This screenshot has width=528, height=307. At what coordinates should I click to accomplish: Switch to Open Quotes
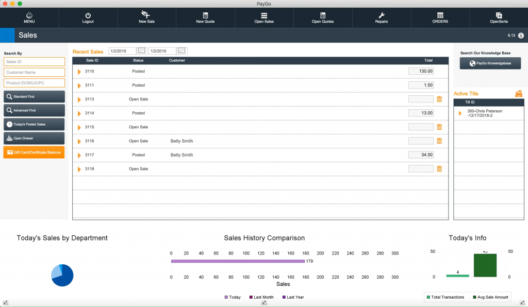click(x=323, y=17)
